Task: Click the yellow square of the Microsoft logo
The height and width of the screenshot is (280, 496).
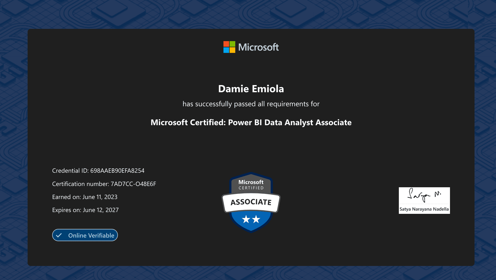Action: pos(233,51)
